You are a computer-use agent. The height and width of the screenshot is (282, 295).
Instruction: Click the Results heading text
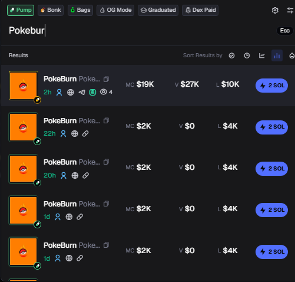[x=18, y=55]
